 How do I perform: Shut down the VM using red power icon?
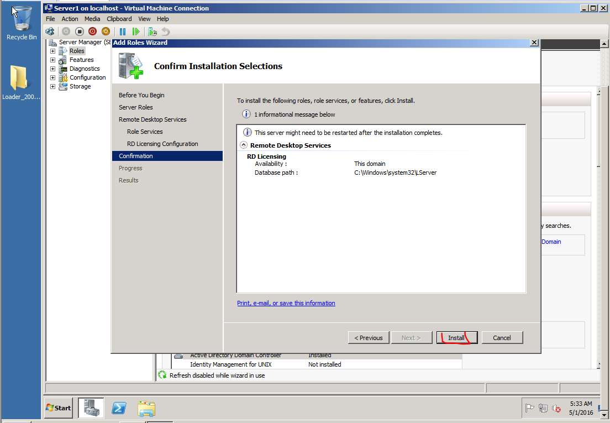pos(93,32)
